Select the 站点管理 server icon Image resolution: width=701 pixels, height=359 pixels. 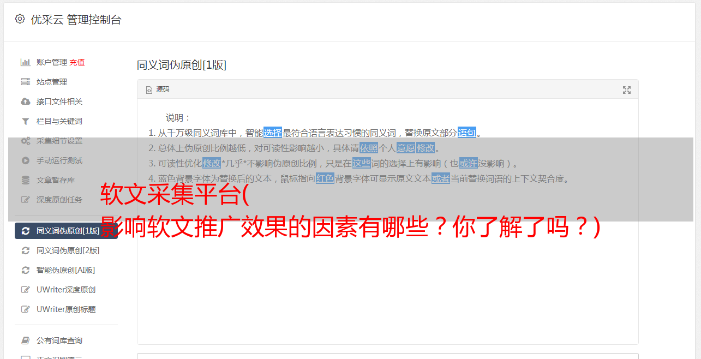[x=25, y=82]
